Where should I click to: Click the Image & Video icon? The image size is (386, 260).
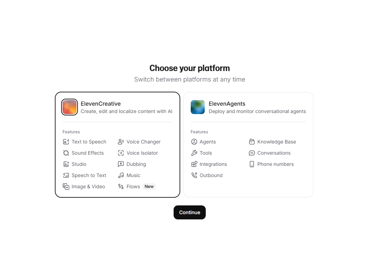point(66,187)
